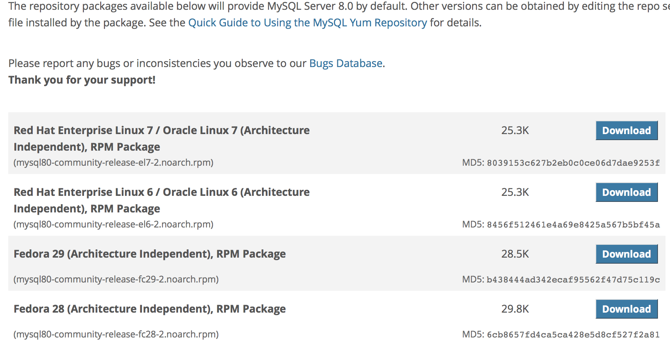
Task: Download Red Hat Enterprise Linux 7 RPM package
Action: click(626, 131)
